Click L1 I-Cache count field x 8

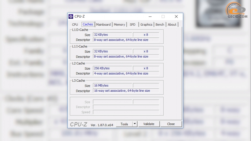(x=146, y=51)
